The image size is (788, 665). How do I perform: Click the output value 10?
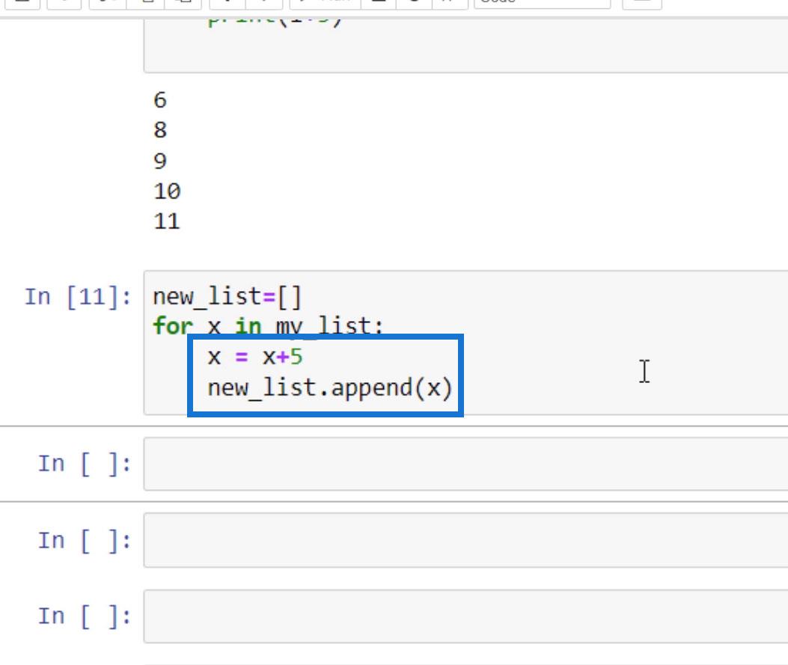point(167,191)
